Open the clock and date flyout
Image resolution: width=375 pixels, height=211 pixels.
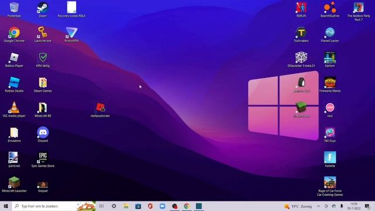tap(354, 206)
